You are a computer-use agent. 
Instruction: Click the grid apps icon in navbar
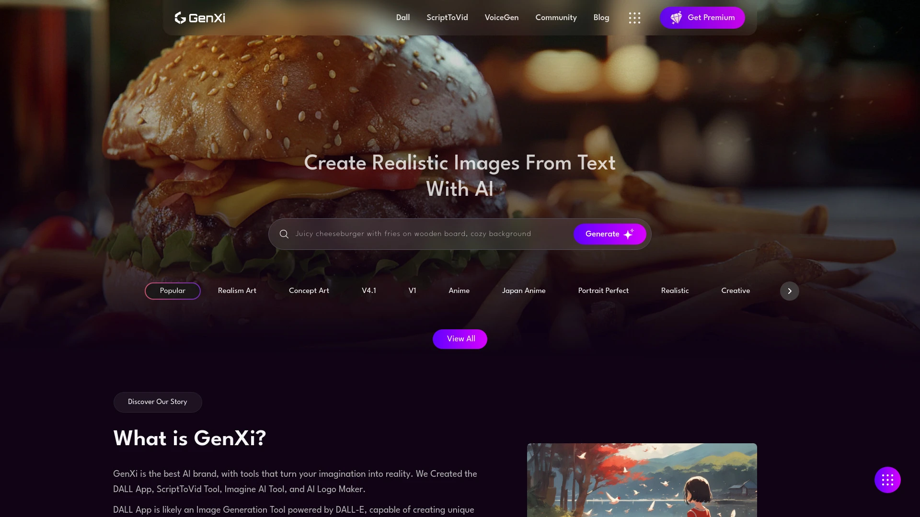(634, 17)
